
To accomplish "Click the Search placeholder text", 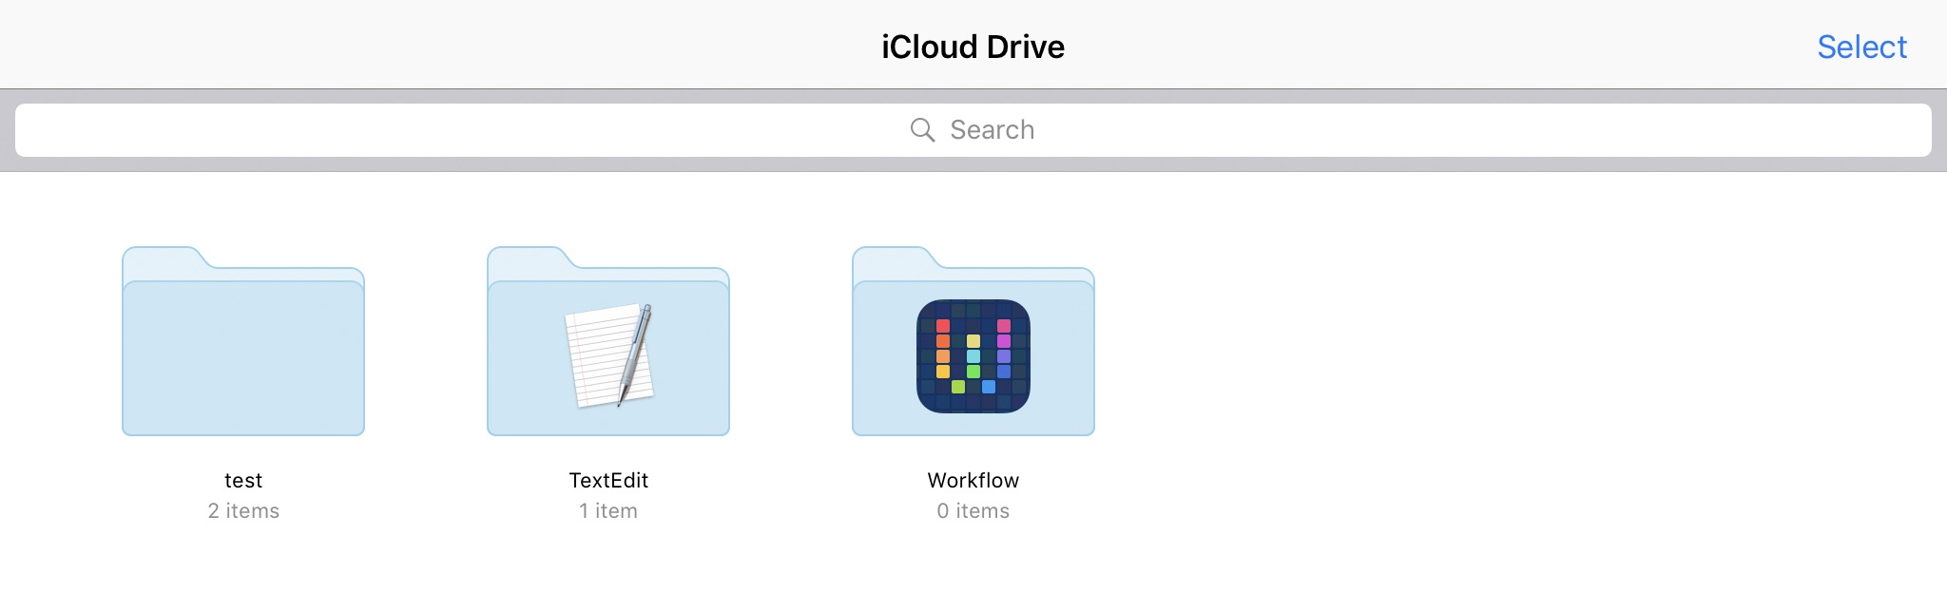I will [x=992, y=130].
